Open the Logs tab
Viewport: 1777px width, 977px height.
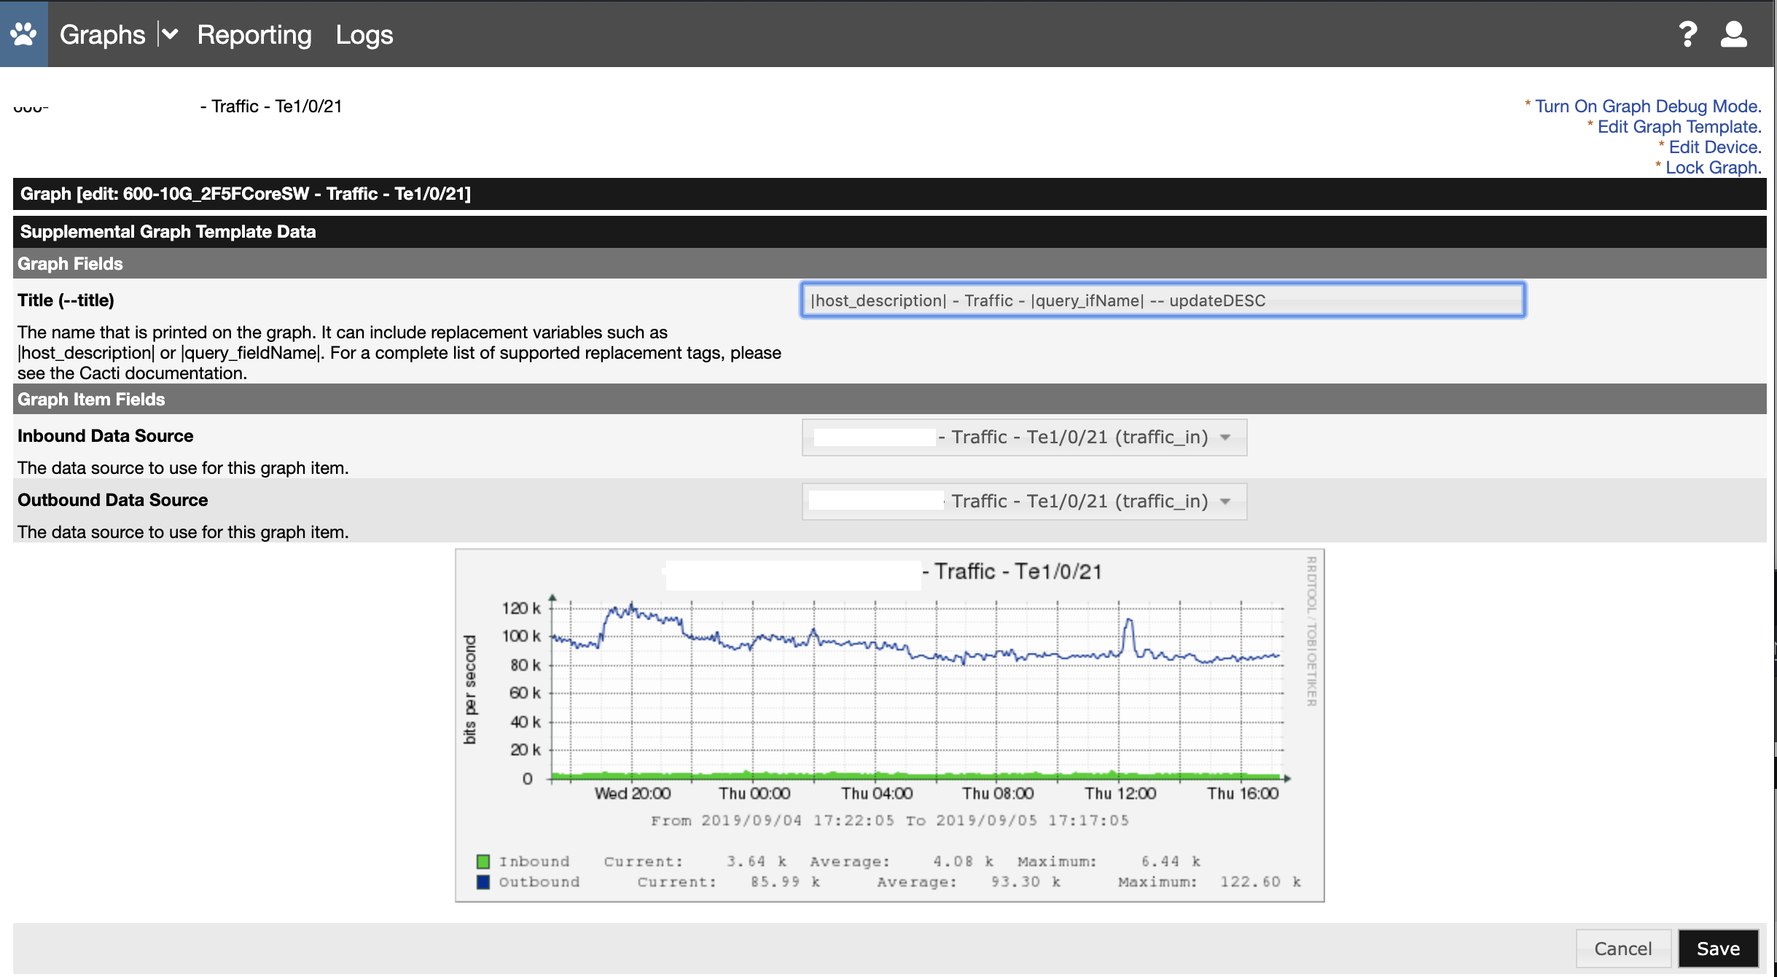pyautogui.click(x=364, y=34)
